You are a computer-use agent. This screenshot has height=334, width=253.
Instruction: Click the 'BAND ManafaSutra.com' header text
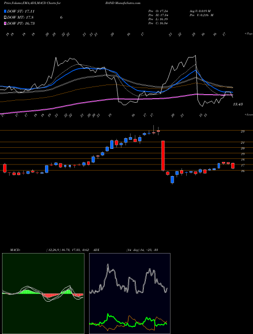(122, 4)
